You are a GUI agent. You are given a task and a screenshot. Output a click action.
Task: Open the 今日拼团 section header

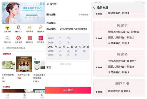6,87
